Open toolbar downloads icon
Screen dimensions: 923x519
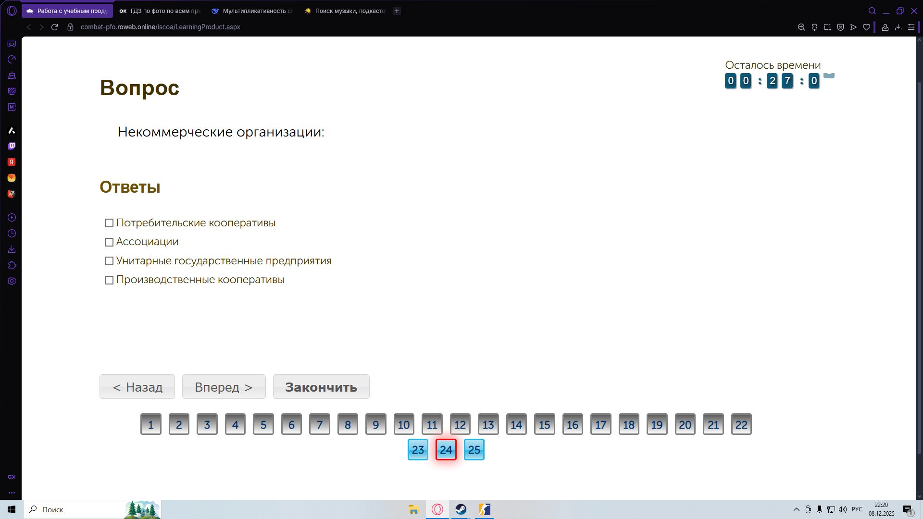click(x=898, y=27)
